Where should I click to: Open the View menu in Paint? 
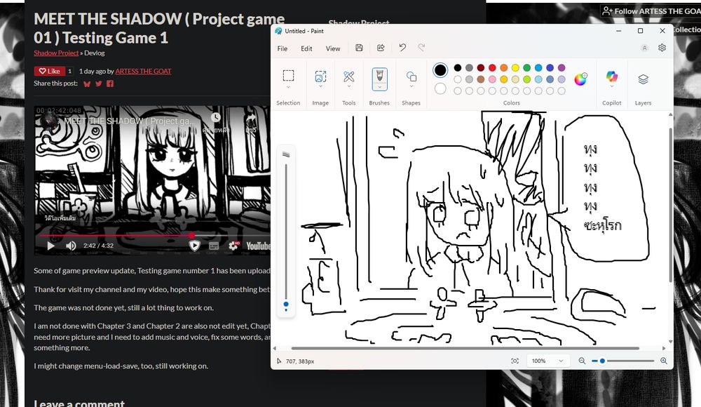pos(332,48)
